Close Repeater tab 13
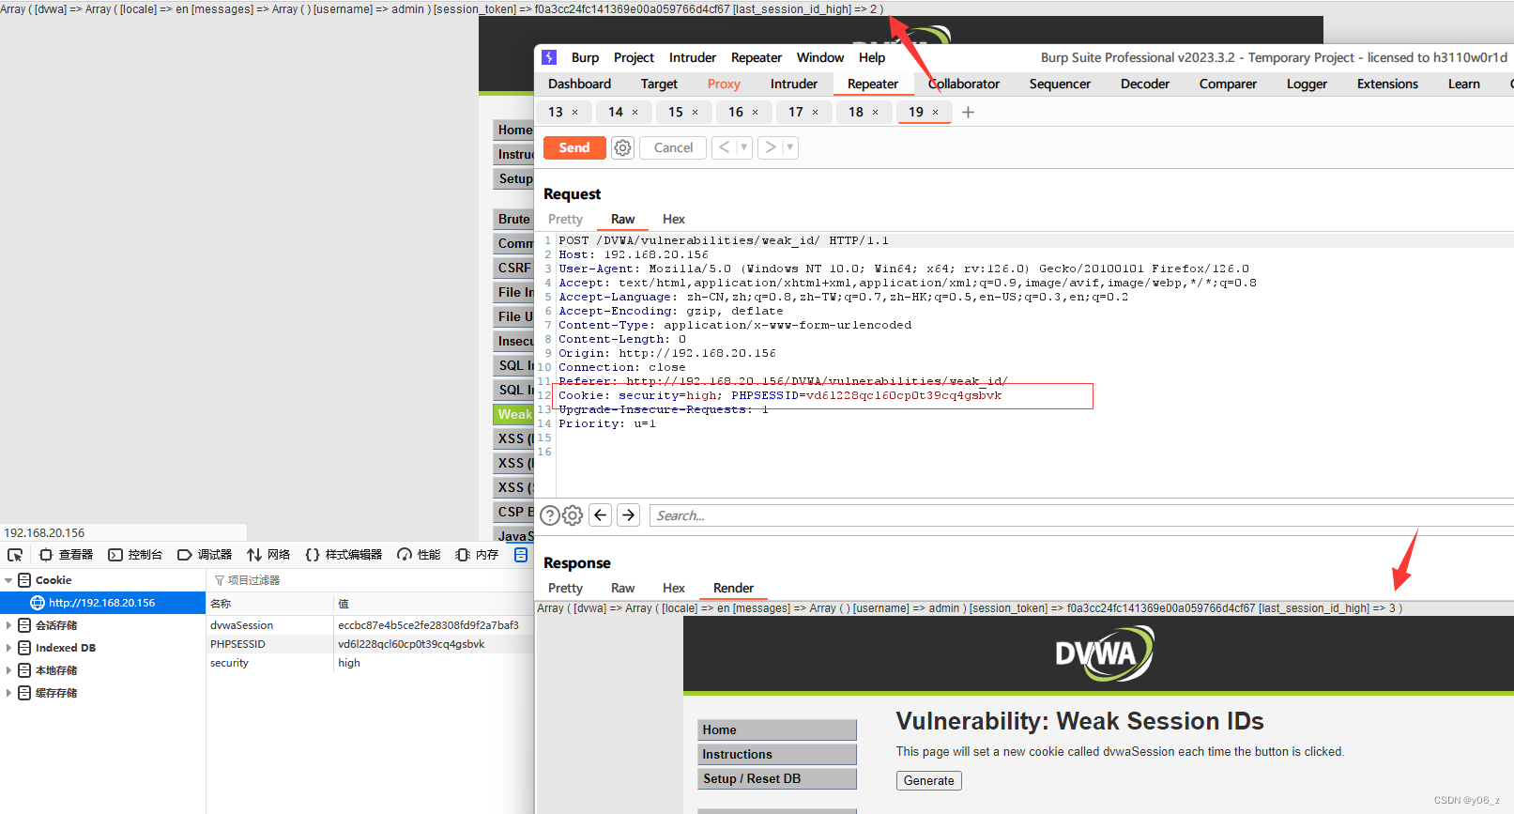The width and height of the screenshot is (1514, 814). pos(575,113)
